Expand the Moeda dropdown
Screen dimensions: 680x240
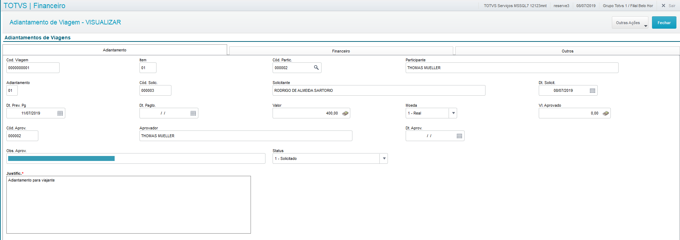click(x=453, y=113)
